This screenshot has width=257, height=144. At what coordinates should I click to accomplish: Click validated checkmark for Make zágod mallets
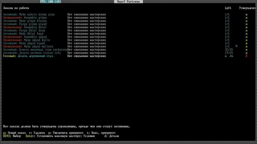246,46
